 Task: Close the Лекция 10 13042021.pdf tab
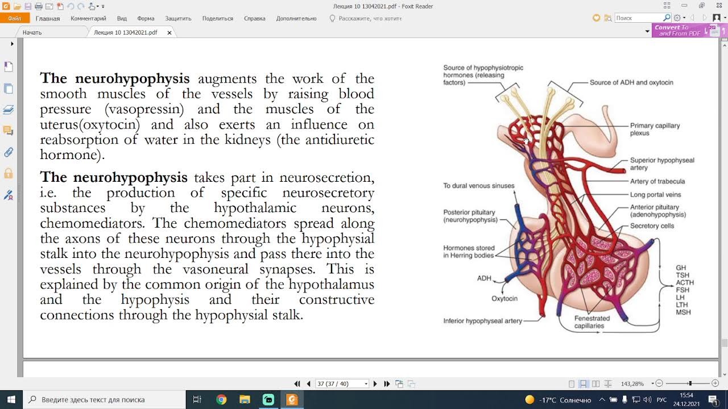tap(169, 33)
